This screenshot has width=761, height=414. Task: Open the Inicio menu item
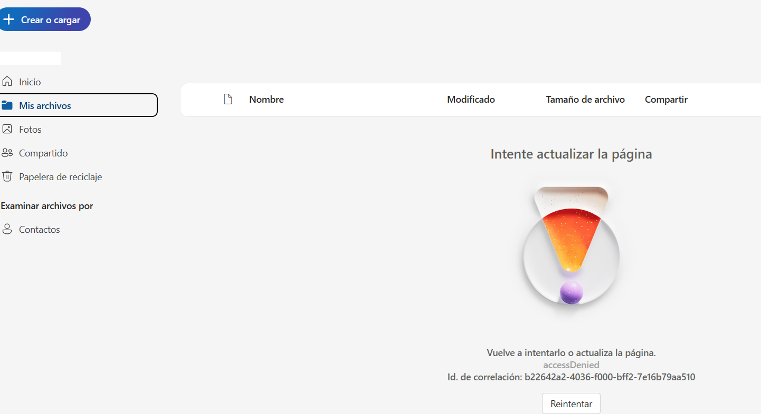click(30, 82)
